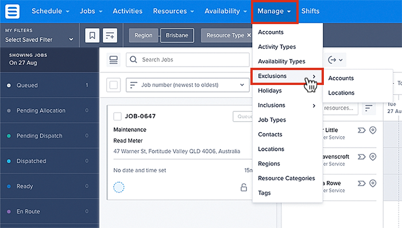This screenshot has height=228, width=402.
Task: Click the Skedulo logo icon
Action: [x=12, y=11]
